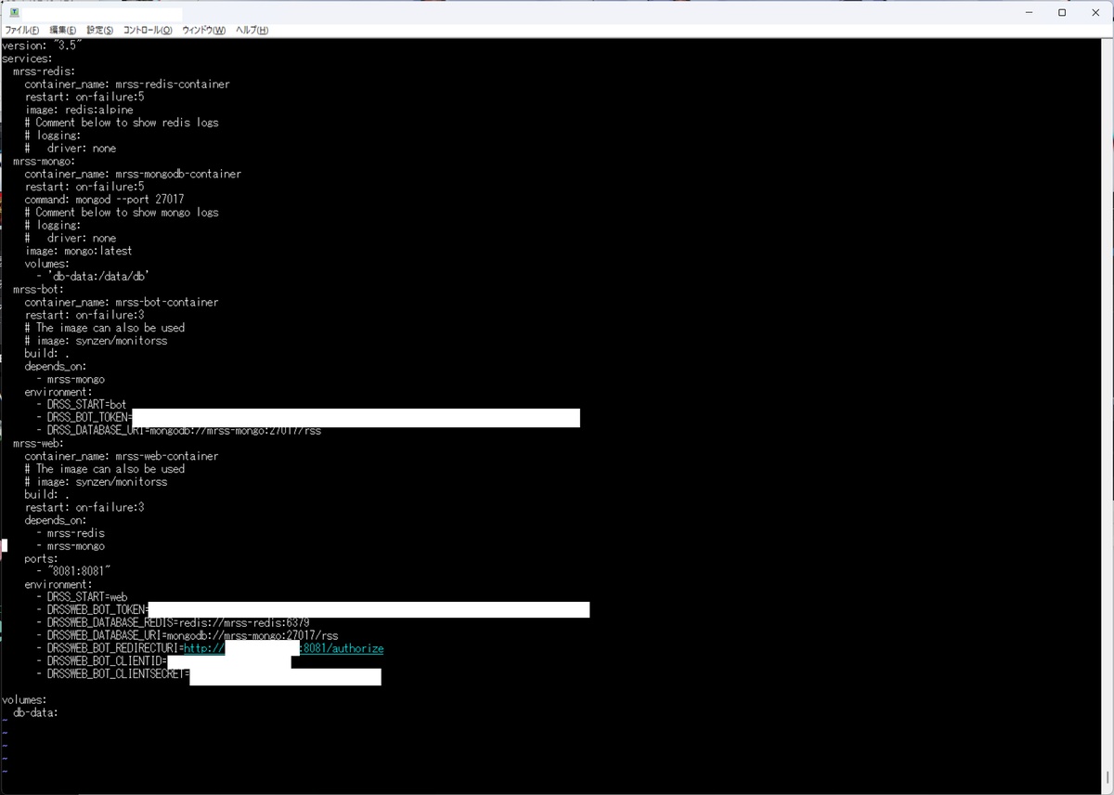Click the mrss-redis-container name line

[127, 85]
